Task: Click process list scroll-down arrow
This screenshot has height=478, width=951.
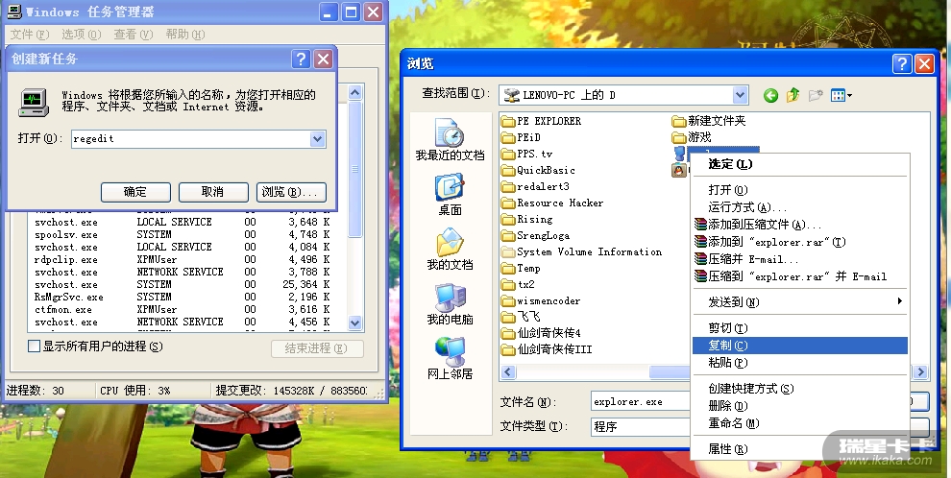Action: [x=355, y=323]
